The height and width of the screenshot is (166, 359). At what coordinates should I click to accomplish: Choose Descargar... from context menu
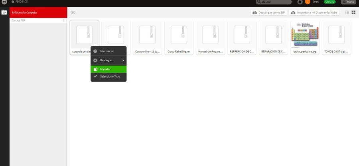pos(108,60)
